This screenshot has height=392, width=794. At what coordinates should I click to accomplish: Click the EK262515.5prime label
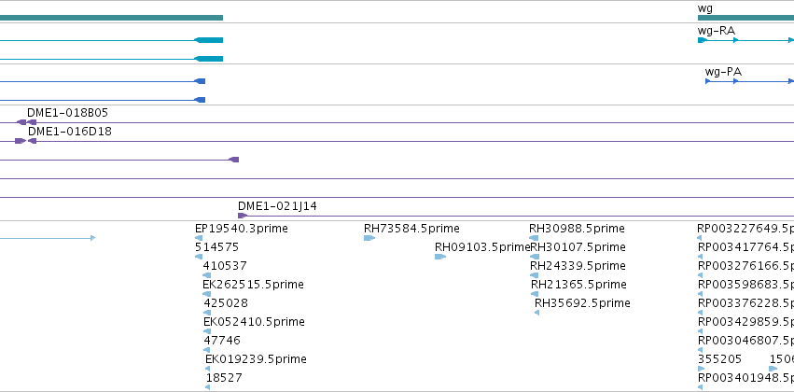click(x=253, y=284)
